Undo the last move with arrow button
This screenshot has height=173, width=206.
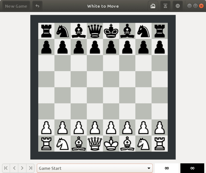click(x=37, y=6)
